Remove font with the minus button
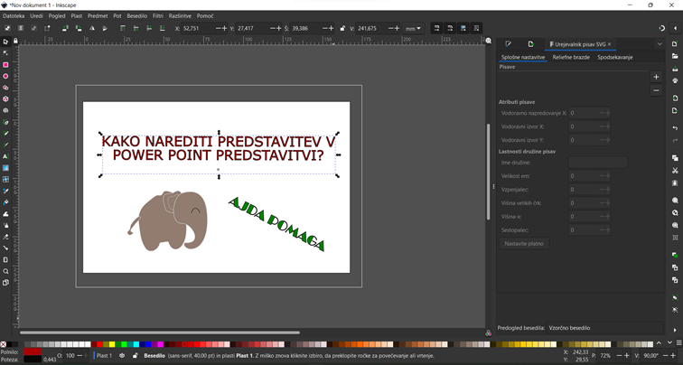 [x=656, y=90]
